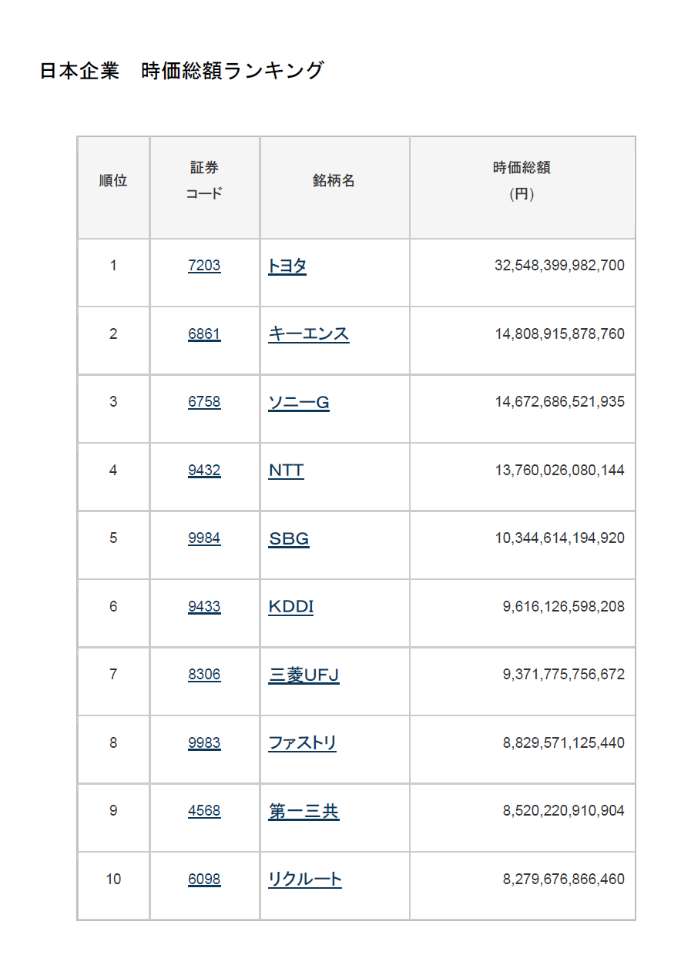
Task: Click the securities code 6758 link
Action: tap(204, 402)
